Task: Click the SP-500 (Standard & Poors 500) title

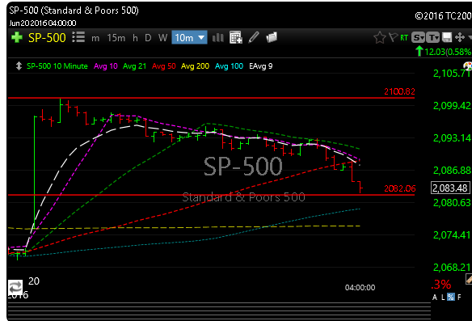Action: click(74, 11)
